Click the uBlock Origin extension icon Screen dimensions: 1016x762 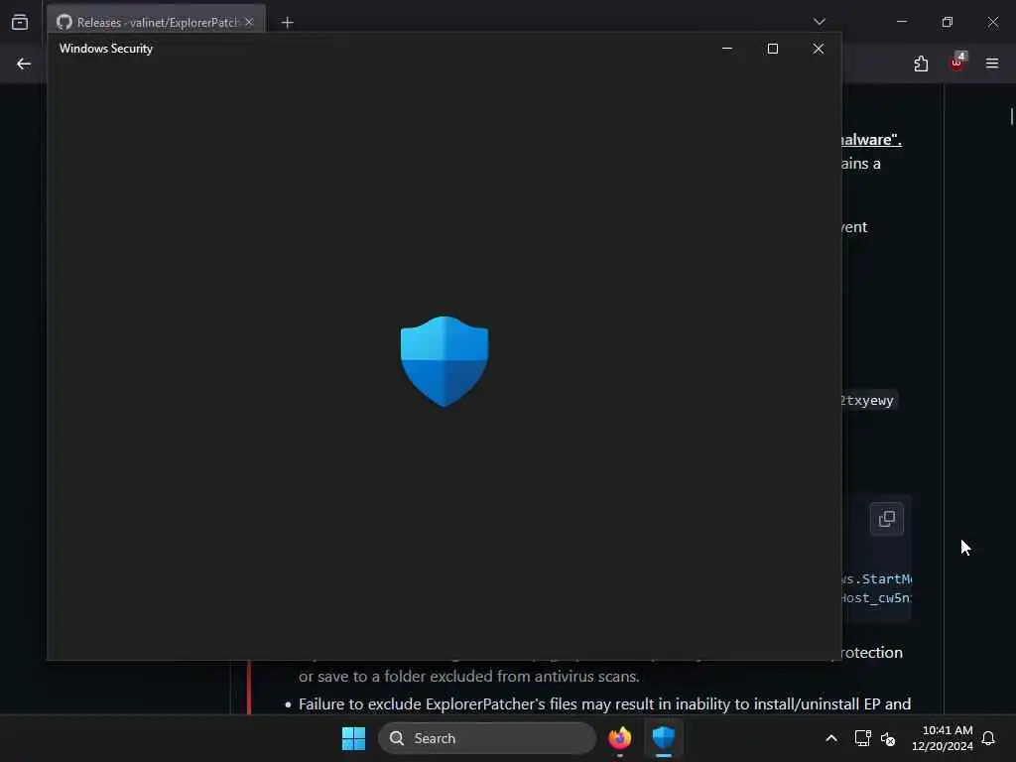coord(956,63)
